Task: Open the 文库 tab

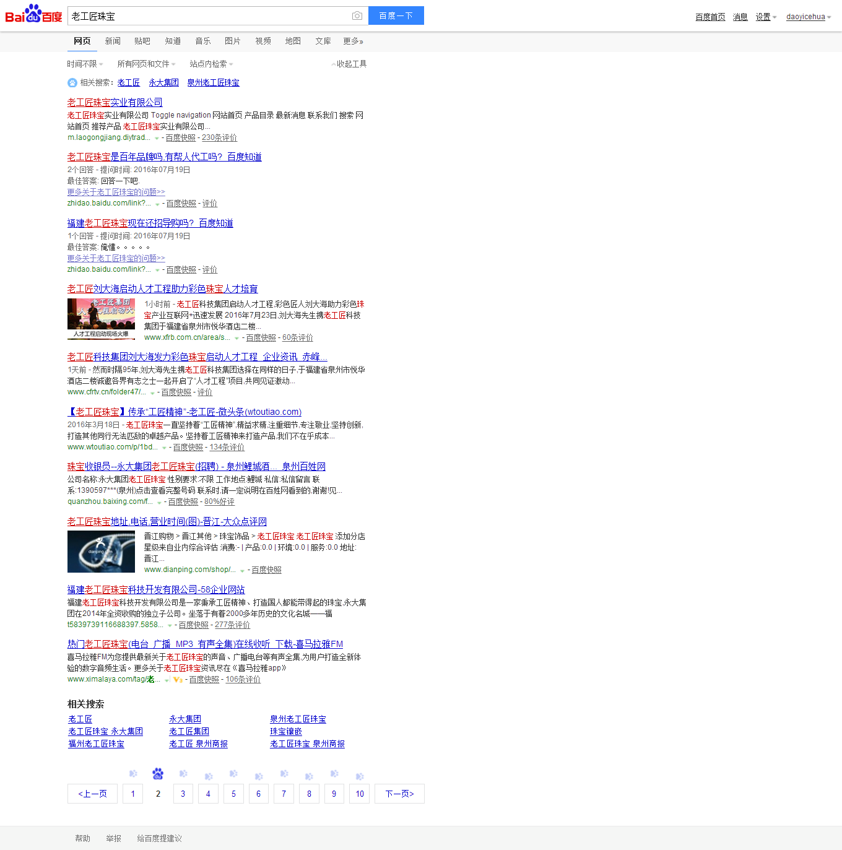Action: [323, 41]
